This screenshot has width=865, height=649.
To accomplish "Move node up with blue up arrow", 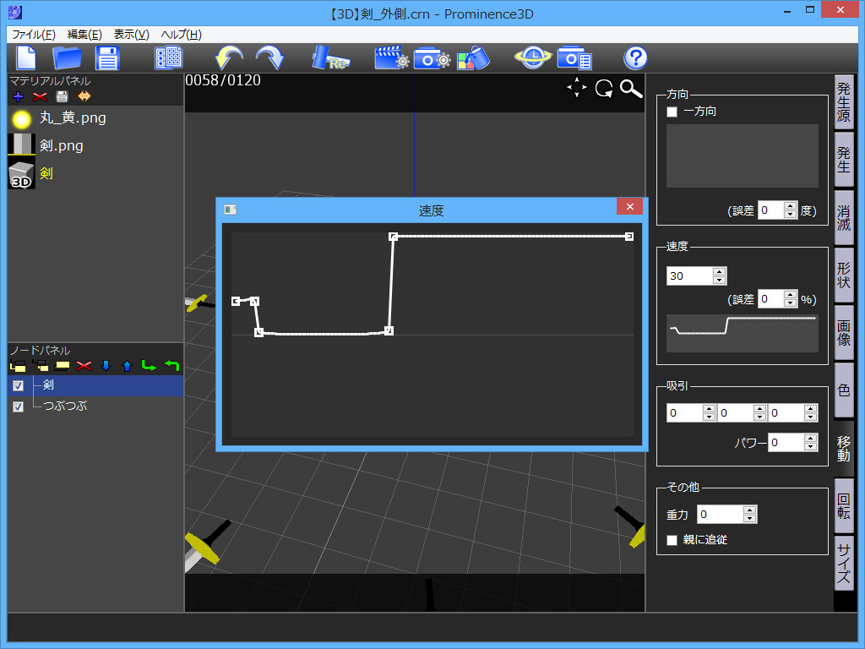I will (x=128, y=365).
